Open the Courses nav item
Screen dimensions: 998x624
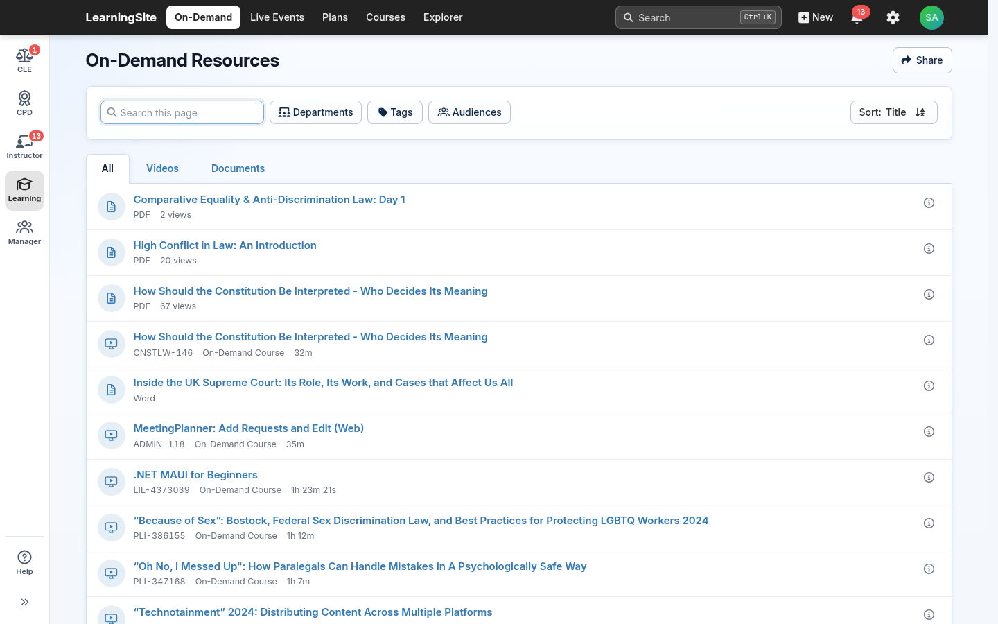[x=385, y=17]
